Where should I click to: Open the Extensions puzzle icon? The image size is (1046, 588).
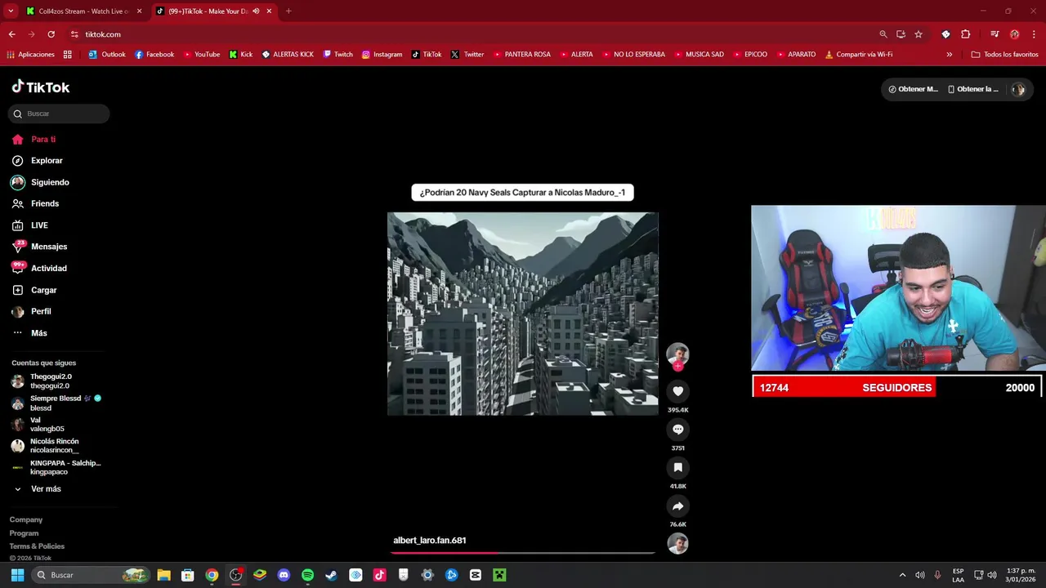966,34
